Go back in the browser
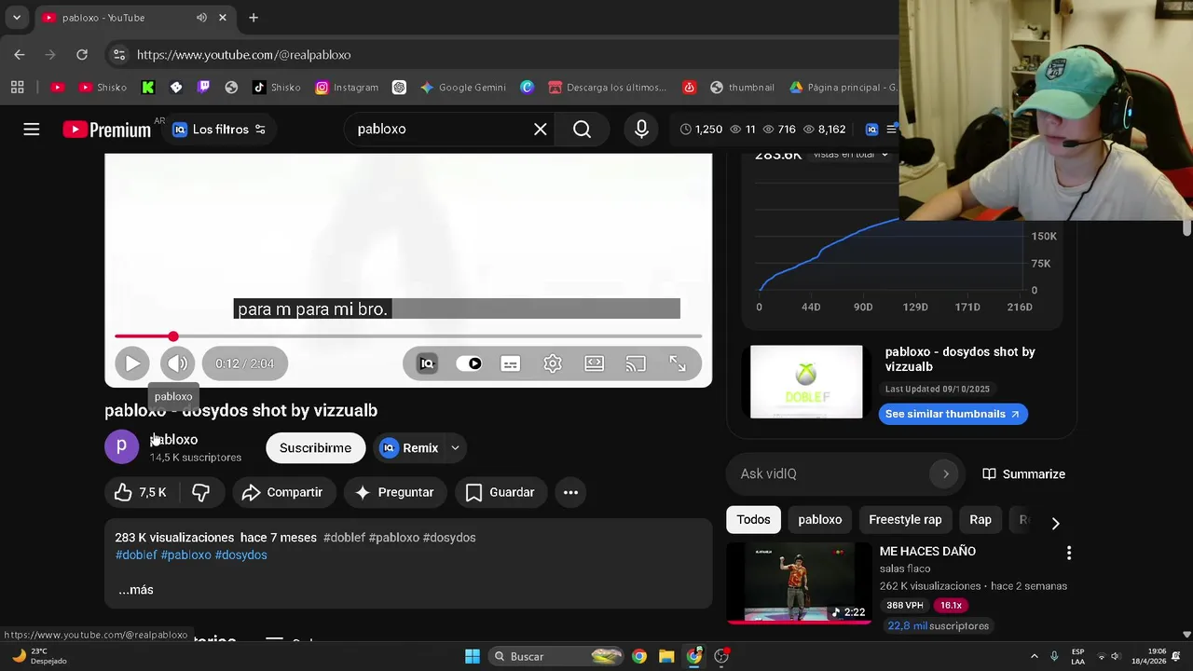This screenshot has width=1193, height=671. tap(20, 55)
